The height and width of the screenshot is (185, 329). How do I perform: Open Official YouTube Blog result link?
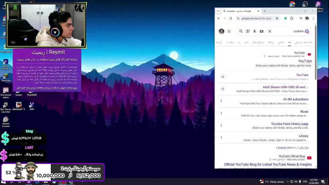268,164
